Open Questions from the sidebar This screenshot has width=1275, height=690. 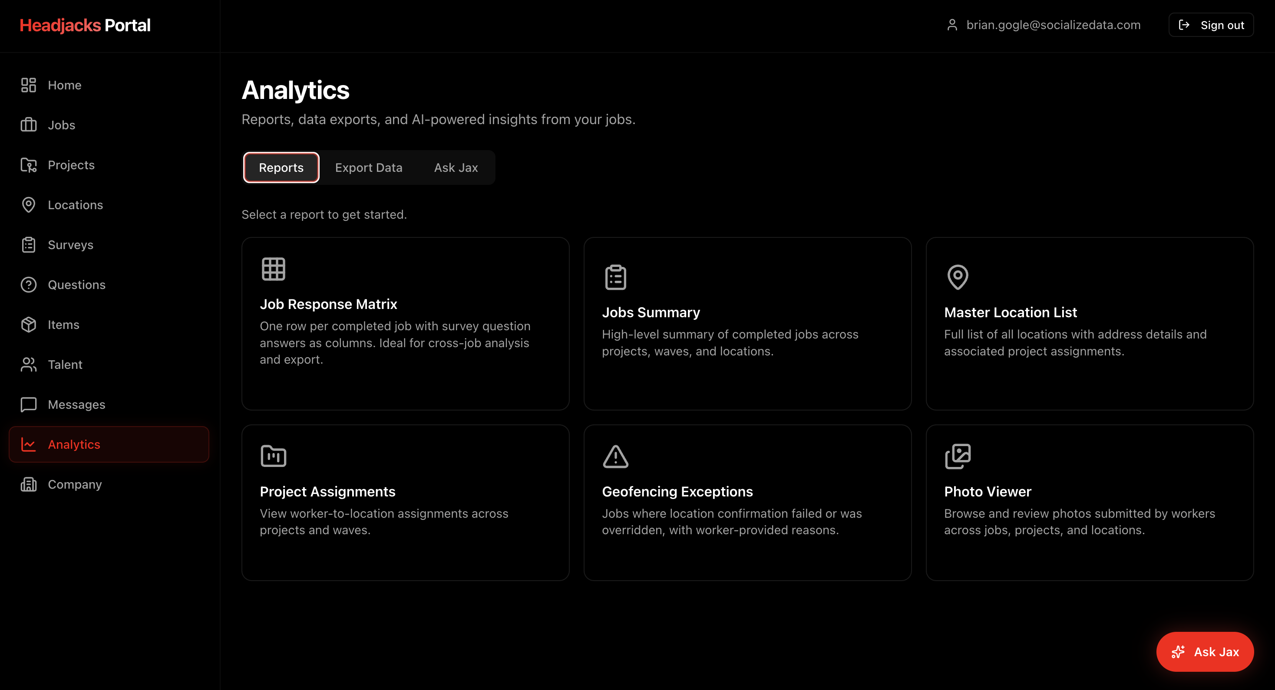tap(109, 285)
